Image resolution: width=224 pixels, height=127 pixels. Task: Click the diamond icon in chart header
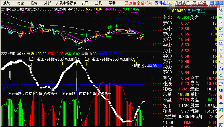[142, 9]
